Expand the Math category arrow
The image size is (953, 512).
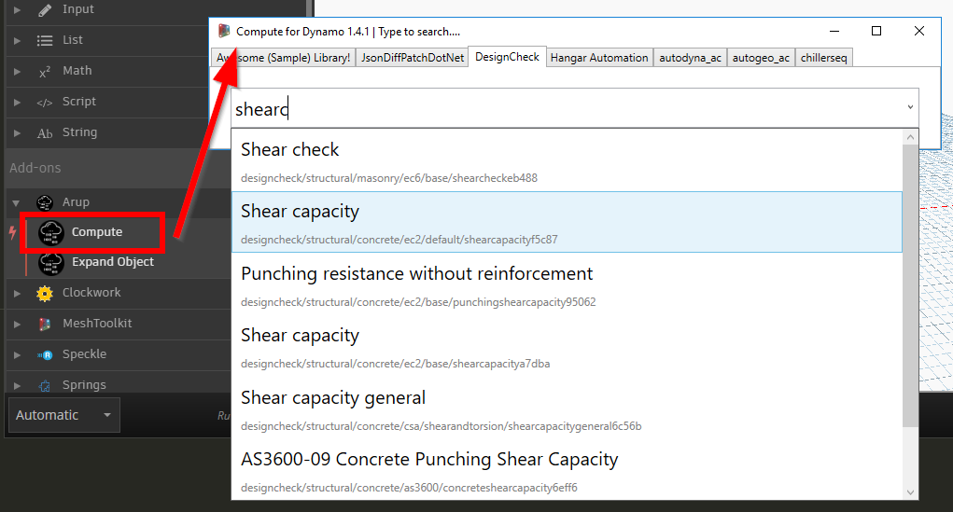click(17, 72)
